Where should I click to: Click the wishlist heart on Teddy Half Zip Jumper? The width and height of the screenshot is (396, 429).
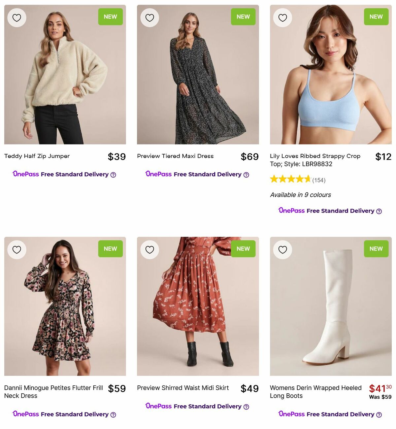pos(17,17)
